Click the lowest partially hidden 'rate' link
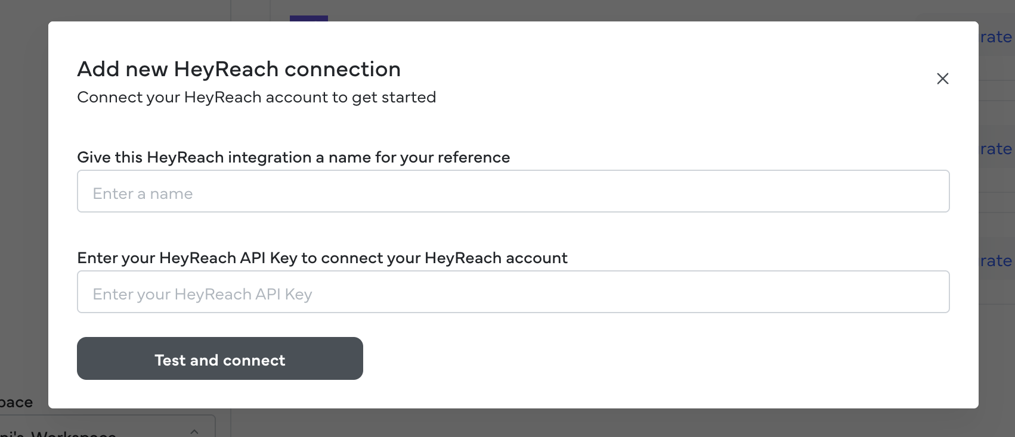Viewport: 1015px width, 437px height. click(x=996, y=261)
